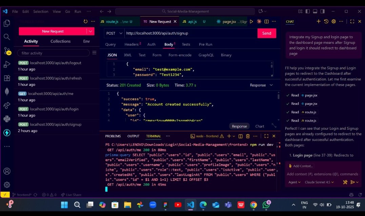
Task: Kill terminal with trash icon
Action: click(248, 136)
